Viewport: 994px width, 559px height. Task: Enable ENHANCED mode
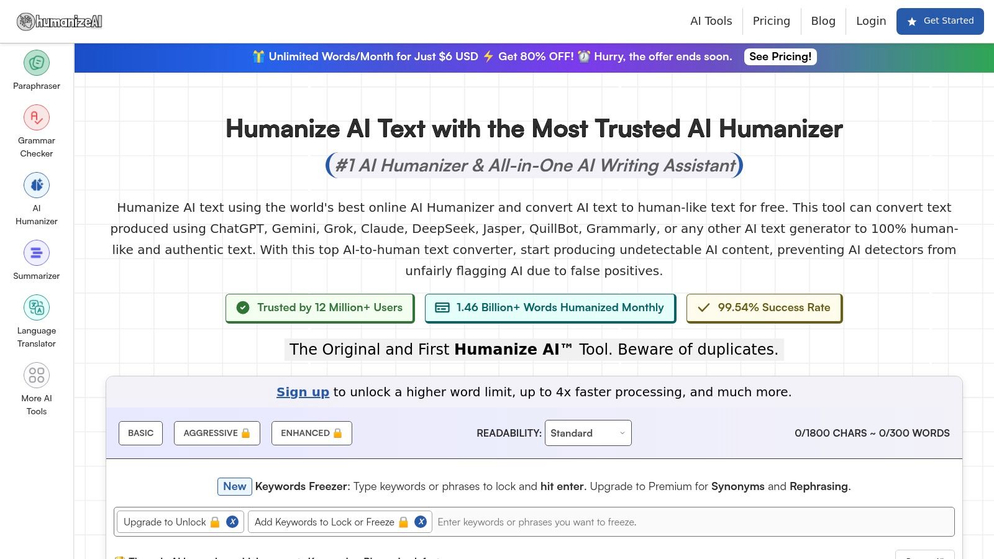click(311, 433)
